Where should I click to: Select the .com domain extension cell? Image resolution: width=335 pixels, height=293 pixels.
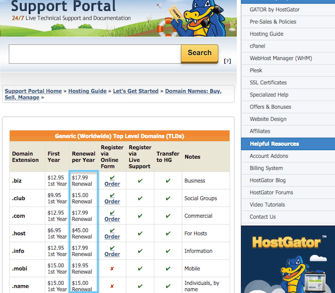tap(27, 216)
